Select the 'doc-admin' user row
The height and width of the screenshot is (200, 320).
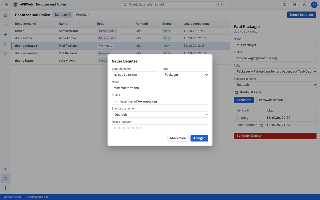pos(120,38)
